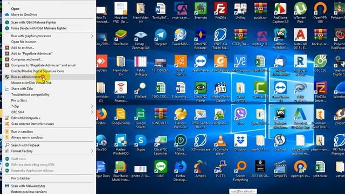This screenshot has height=194, width=345.
Task: Click Scan selected items for viruses
Action: click(x=49, y=124)
